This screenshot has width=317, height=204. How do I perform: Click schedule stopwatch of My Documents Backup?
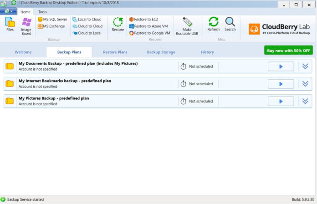point(184,66)
